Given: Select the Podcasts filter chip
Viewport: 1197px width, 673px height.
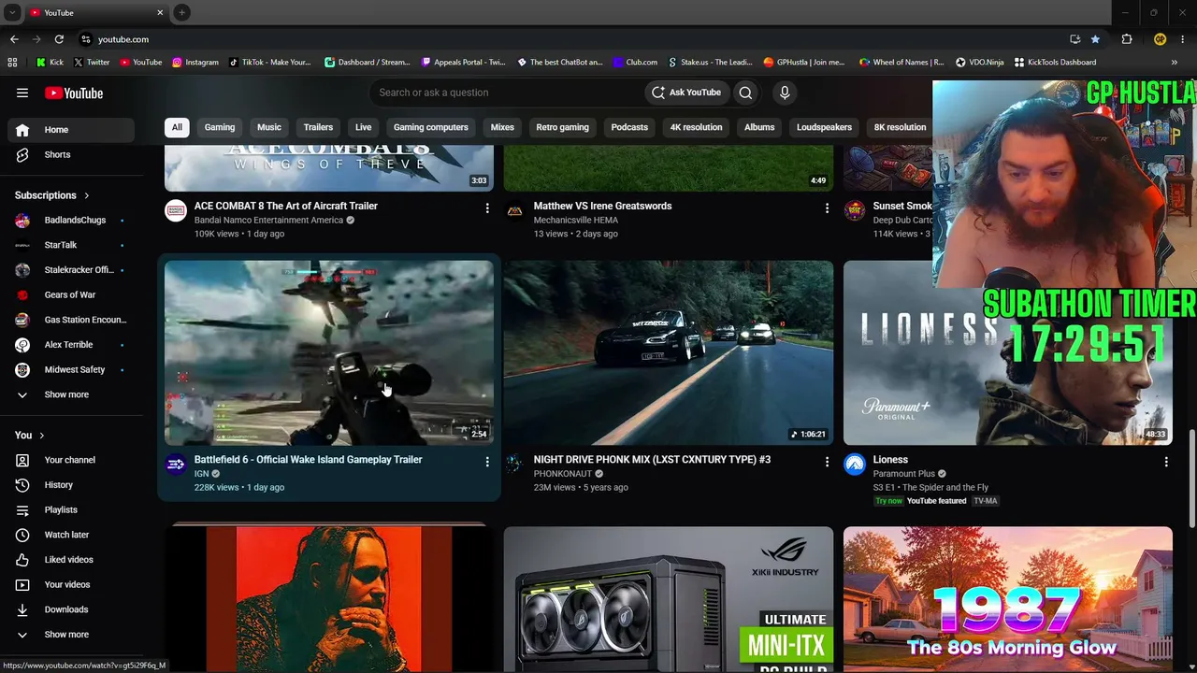Looking at the screenshot, I should [x=629, y=127].
